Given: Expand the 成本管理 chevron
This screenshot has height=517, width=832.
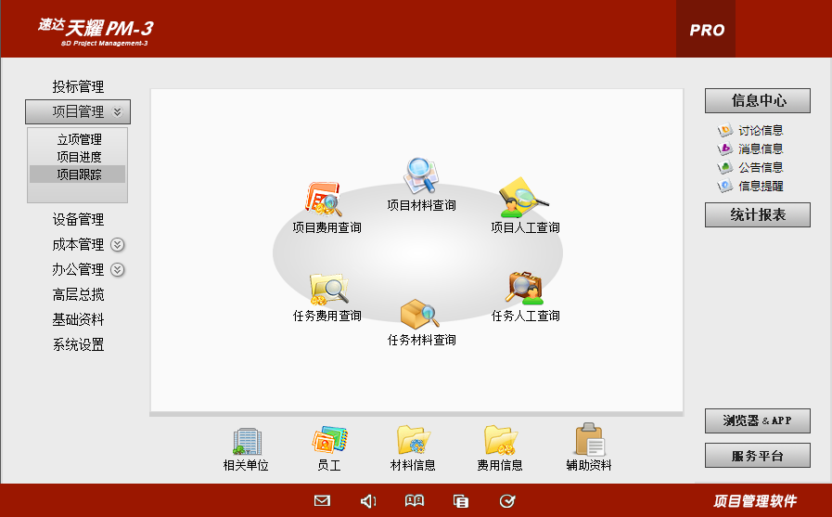Looking at the screenshot, I should tap(117, 245).
